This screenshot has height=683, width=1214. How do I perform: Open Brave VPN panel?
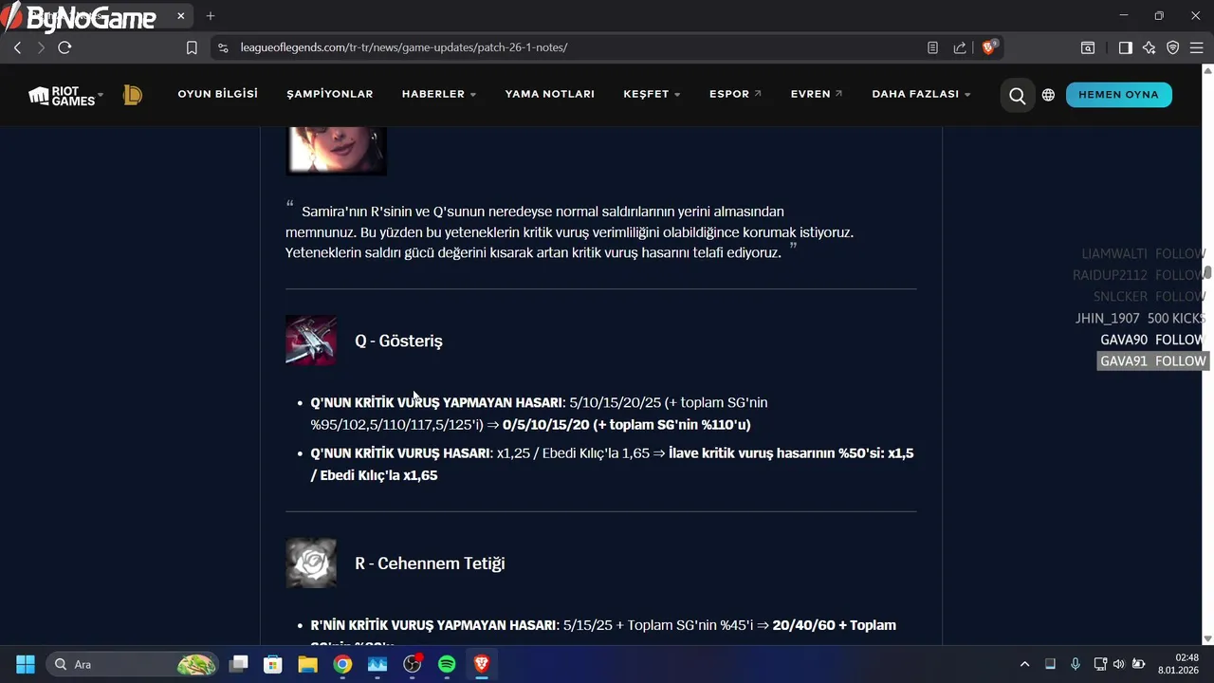[x=1172, y=47]
